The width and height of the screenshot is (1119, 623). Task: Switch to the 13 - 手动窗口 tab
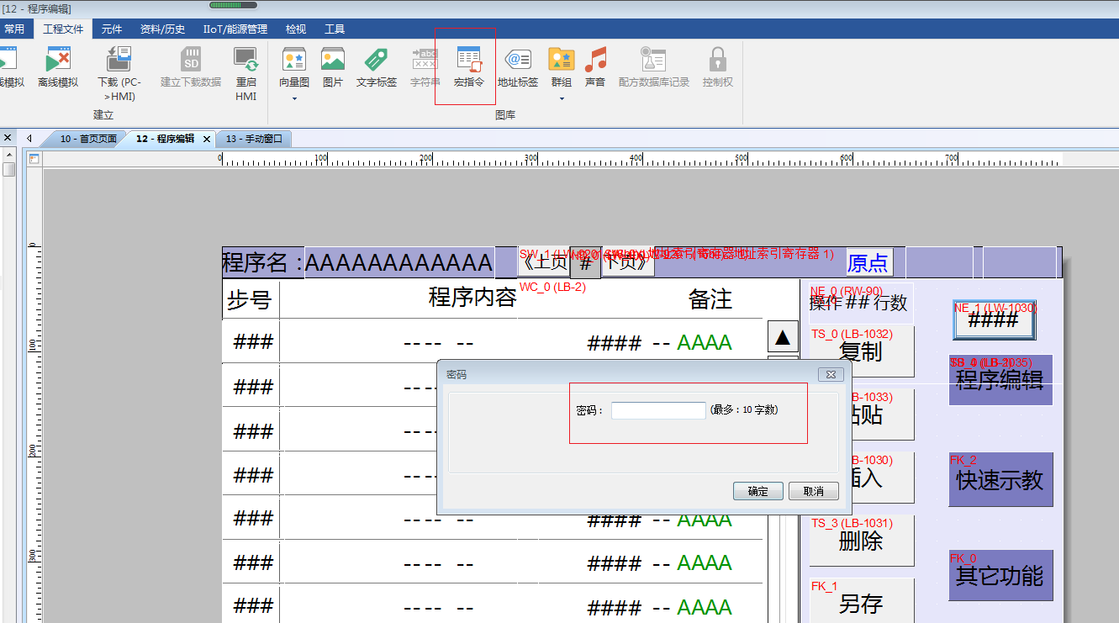(253, 139)
